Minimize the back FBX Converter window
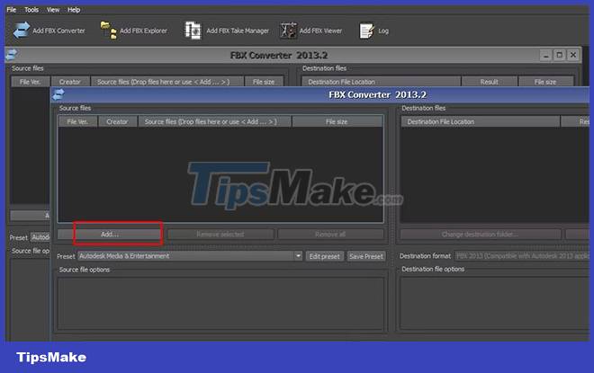Viewport: 594px width, 373px height. coord(545,55)
